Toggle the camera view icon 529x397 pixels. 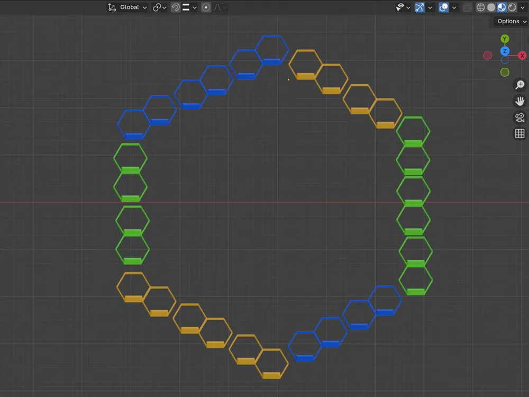[x=519, y=117]
